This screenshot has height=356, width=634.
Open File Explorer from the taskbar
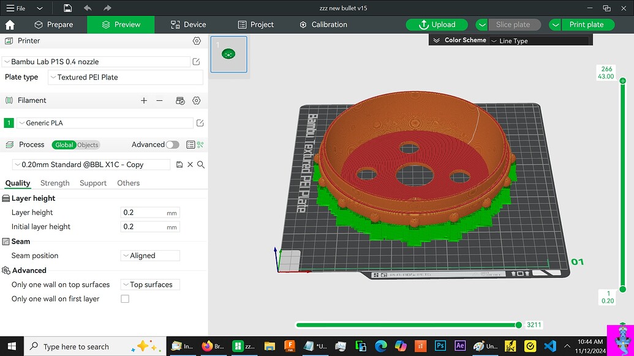[x=270, y=346]
